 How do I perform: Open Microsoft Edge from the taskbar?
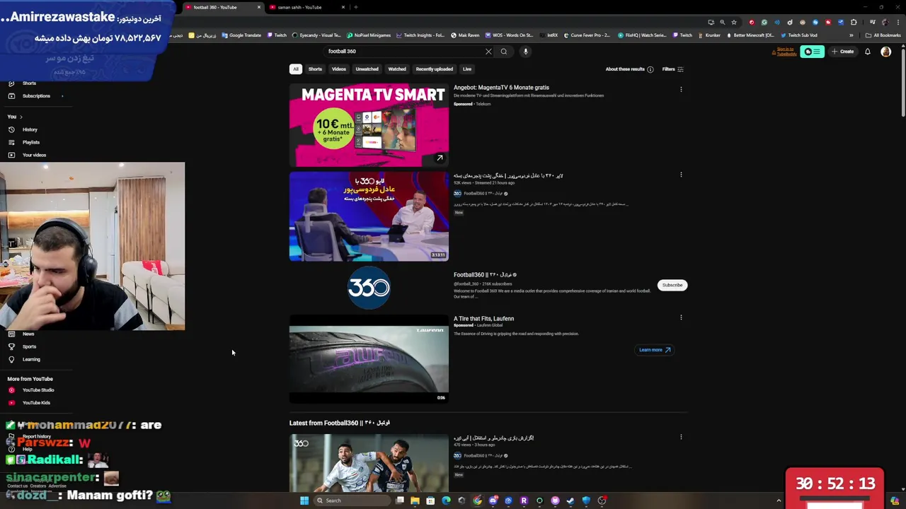click(x=446, y=501)
